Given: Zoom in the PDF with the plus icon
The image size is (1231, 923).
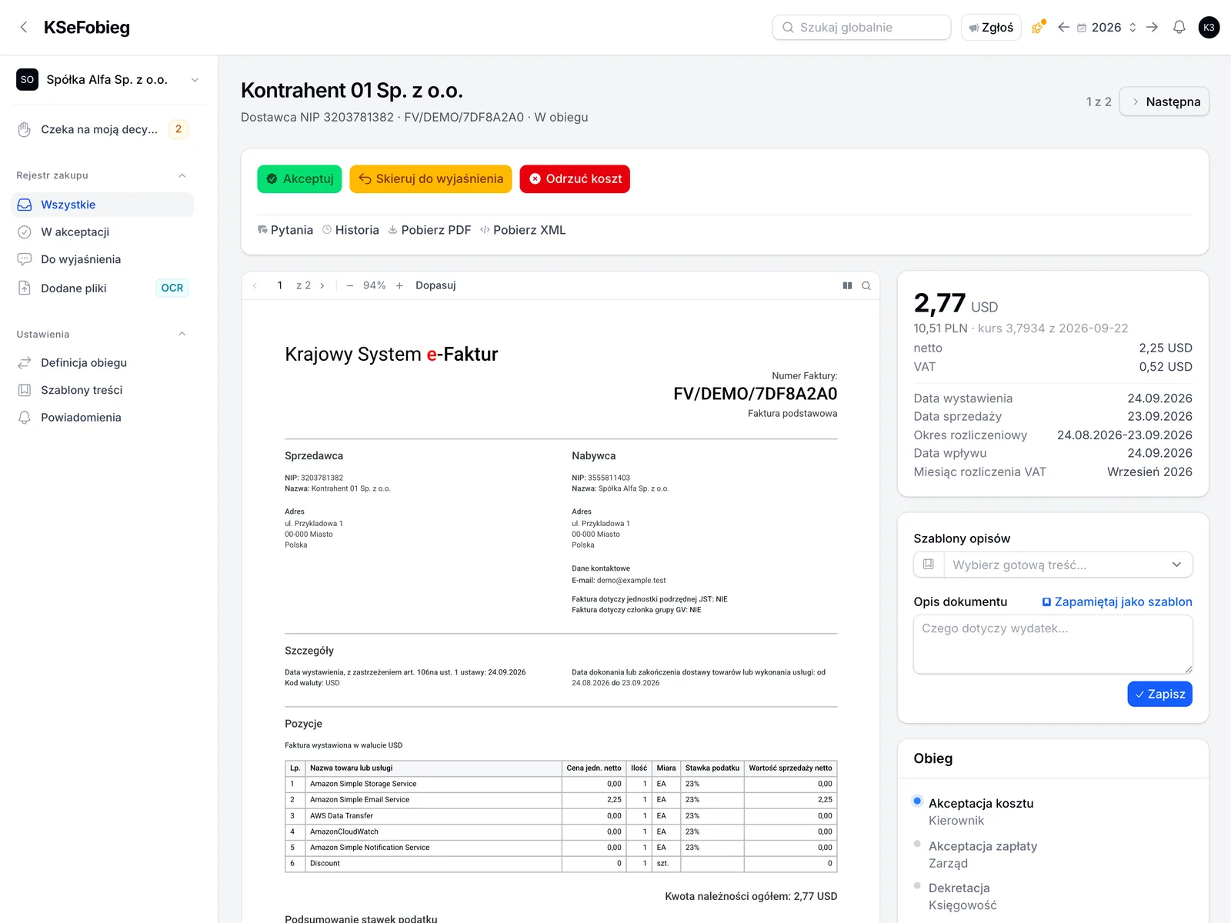Looking at the screenshot, I should tap(399, 285).
